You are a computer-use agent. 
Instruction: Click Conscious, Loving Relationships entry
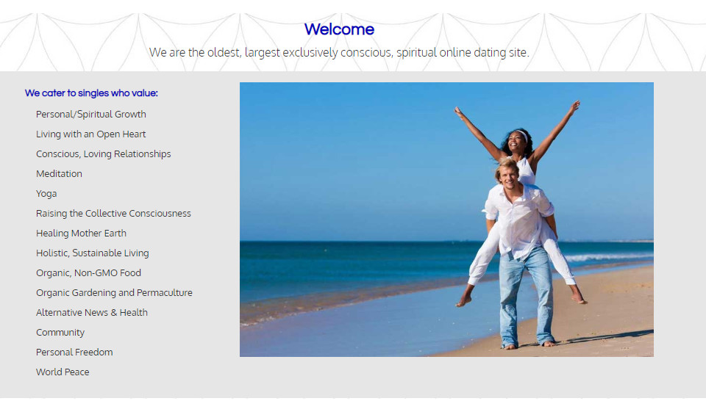(x=103, y=154)
